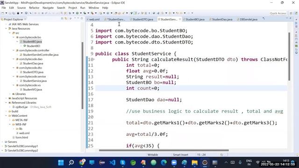299x168 pixels.
Task: Switch to the StudentDTO.java tab
Action: [142, 20]
